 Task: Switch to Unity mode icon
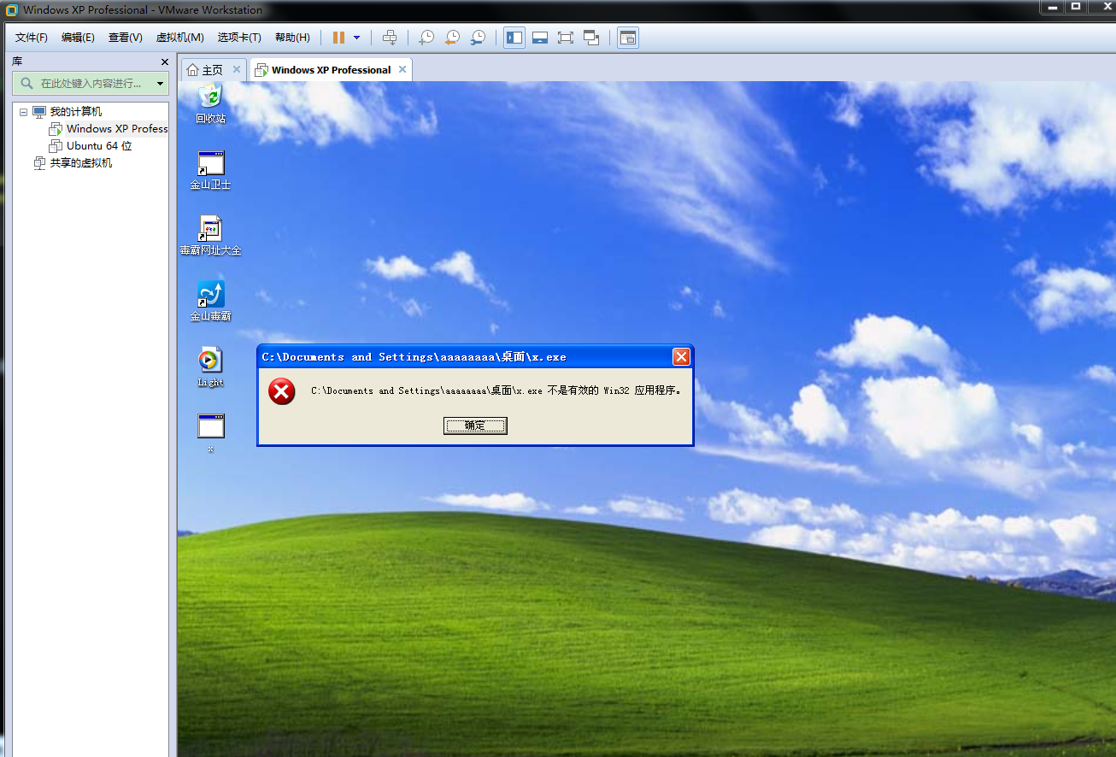pos(591,38)
